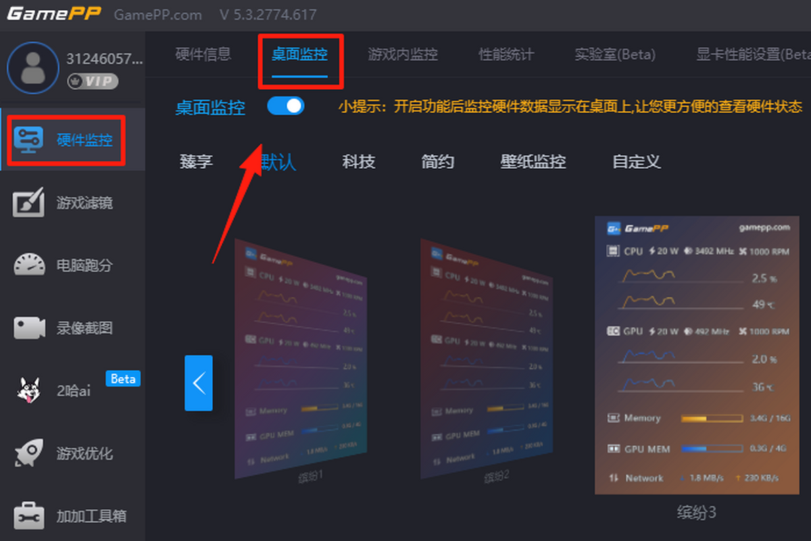
Task: Select the 壁纸监控 style option
Action: [533, 162]
